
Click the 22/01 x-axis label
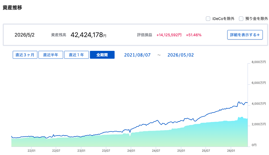31,151
